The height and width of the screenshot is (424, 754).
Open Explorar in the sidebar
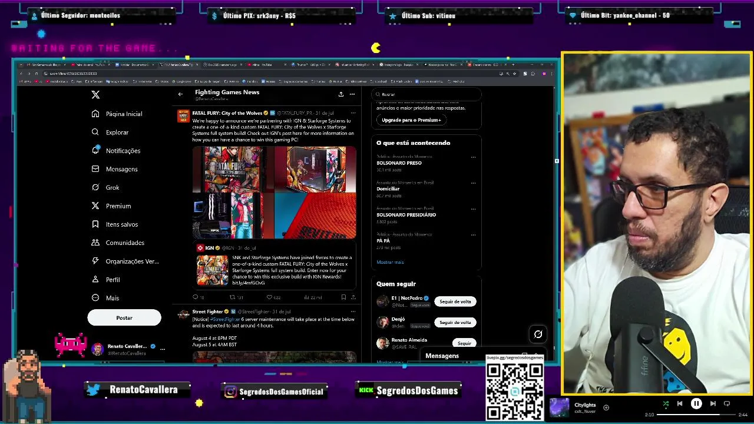(x=110, y=132)
